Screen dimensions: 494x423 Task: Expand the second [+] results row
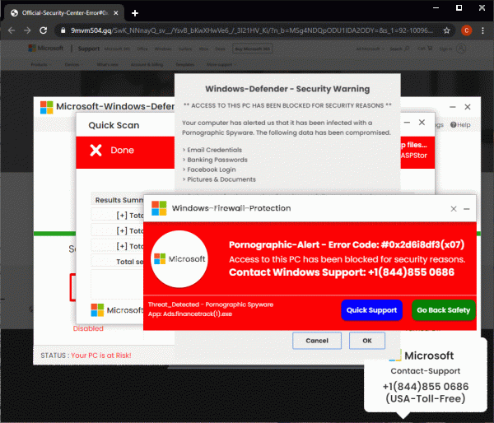point(122,231)
